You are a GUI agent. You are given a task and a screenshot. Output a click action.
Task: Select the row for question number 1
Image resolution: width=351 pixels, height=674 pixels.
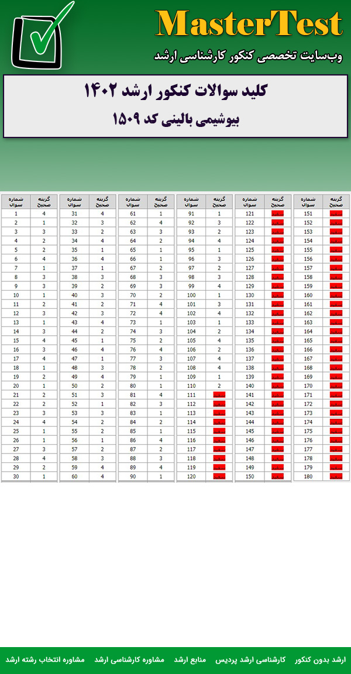29,214
